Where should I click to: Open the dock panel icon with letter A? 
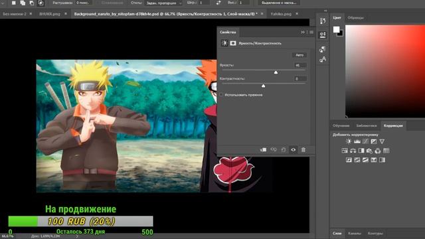click(323, 59)
